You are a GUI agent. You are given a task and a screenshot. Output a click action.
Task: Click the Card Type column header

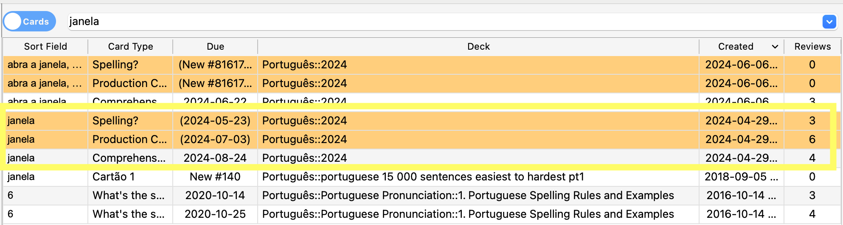coord(130,47)
